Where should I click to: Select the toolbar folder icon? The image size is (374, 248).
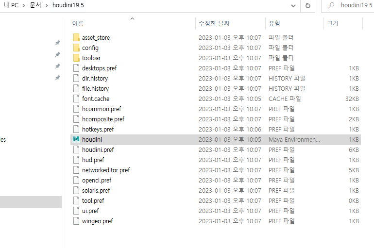[76, 58]
